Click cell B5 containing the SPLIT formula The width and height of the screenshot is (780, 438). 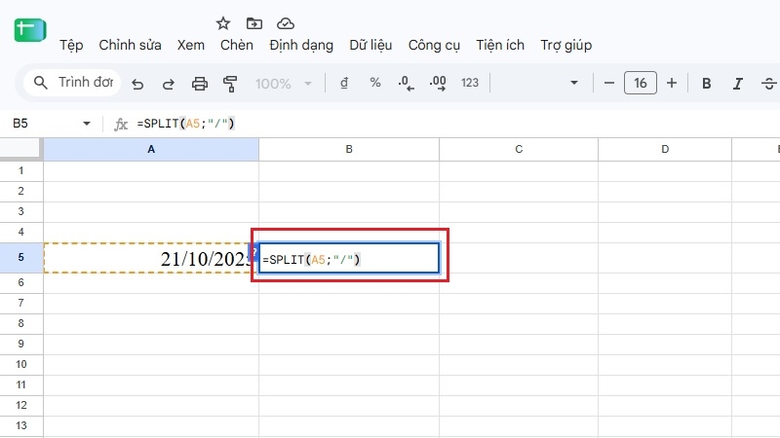pyautogui.click(x=349, y=259)
